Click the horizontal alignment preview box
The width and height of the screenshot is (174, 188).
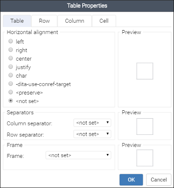click(x=145, y=71)
